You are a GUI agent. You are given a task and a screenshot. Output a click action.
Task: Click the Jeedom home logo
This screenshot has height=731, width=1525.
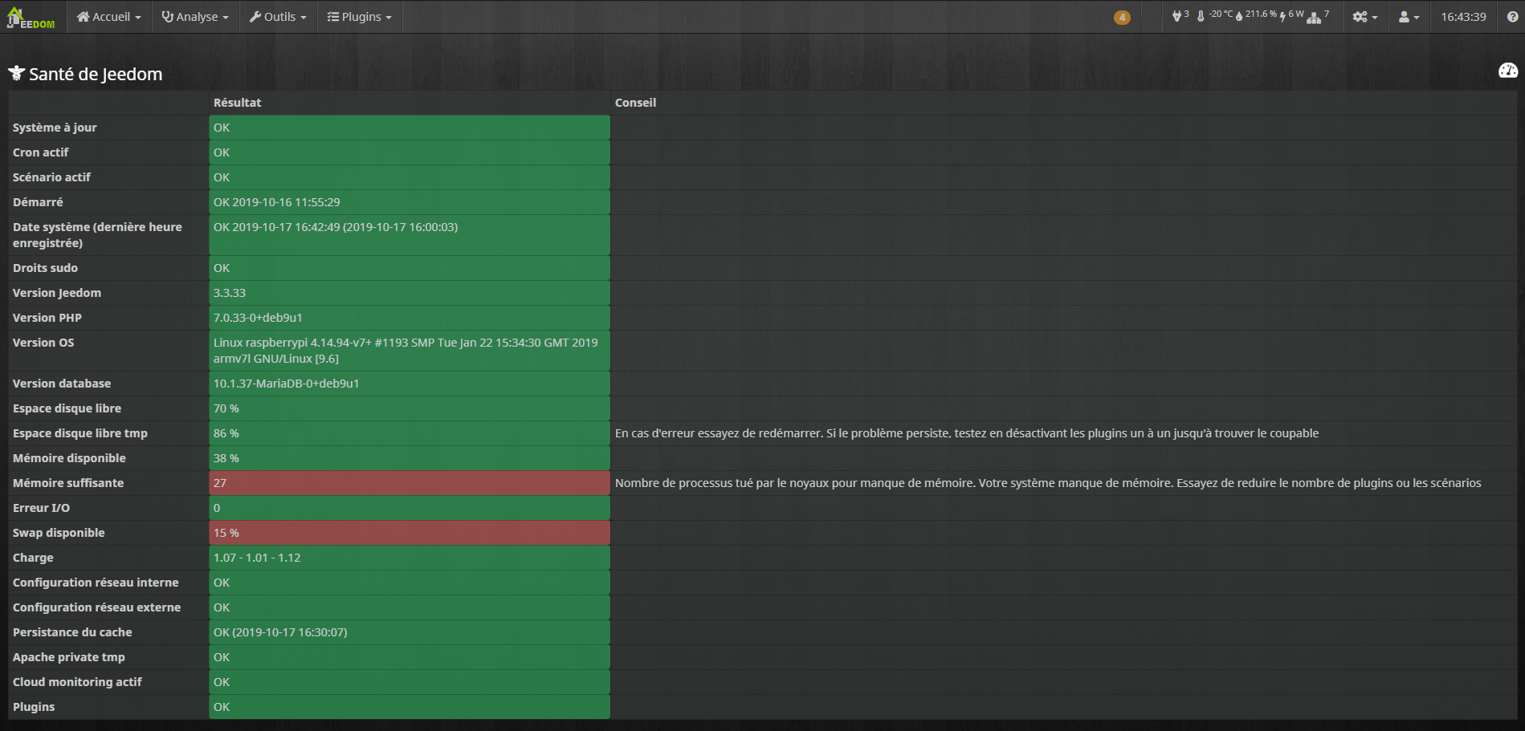pos(31,17)
